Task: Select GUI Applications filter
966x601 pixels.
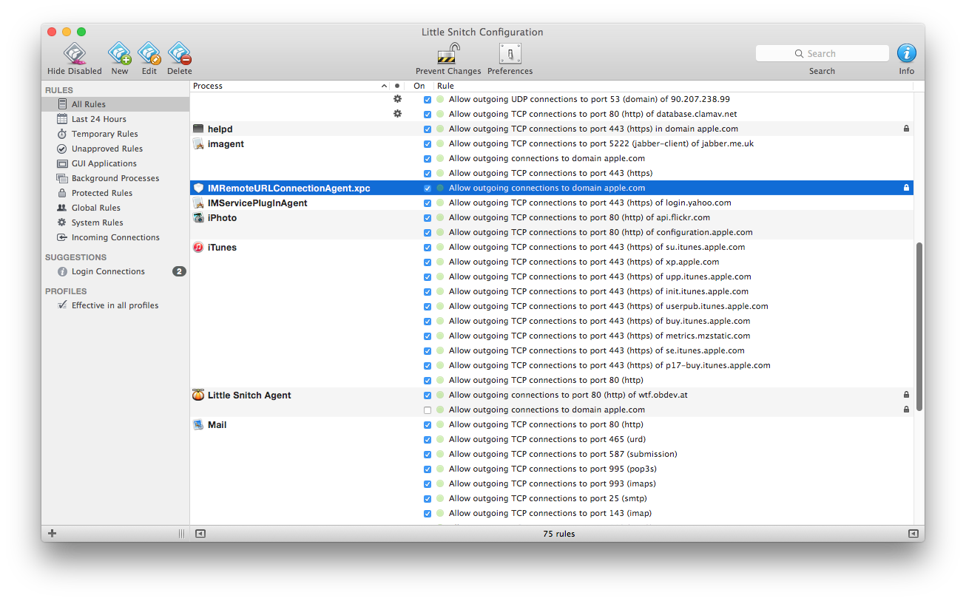Action: pos(115,163)
